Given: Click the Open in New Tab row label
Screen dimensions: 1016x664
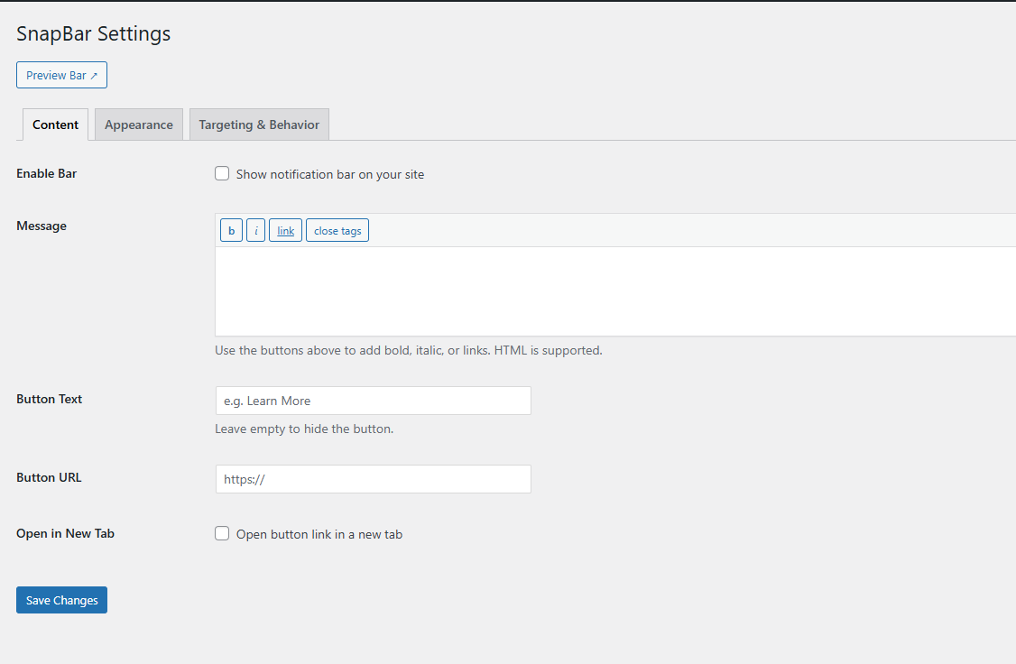Looking at the screenshot, I should pyautogui.click(x=65, y=533).
